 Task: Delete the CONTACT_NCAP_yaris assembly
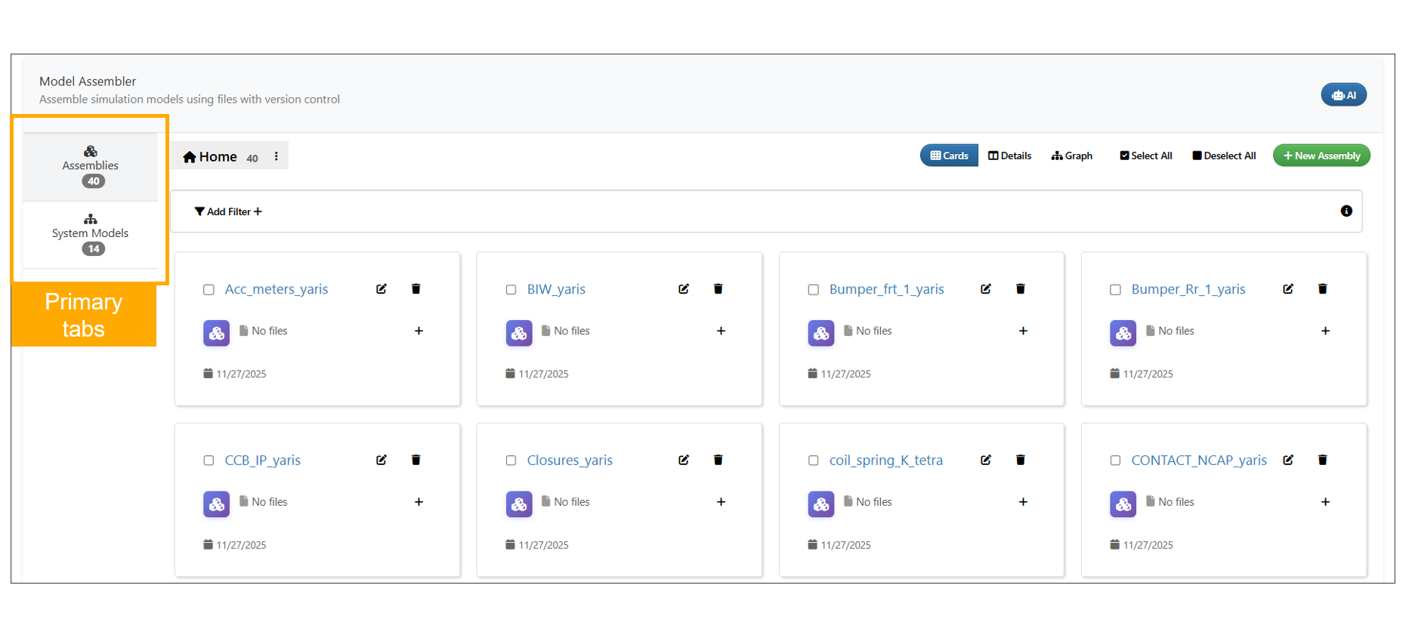click(1322, 460)
